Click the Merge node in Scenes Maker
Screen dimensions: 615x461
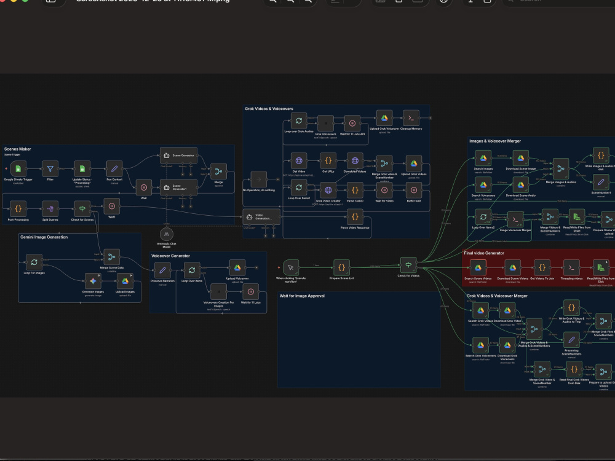click(218, 171)
